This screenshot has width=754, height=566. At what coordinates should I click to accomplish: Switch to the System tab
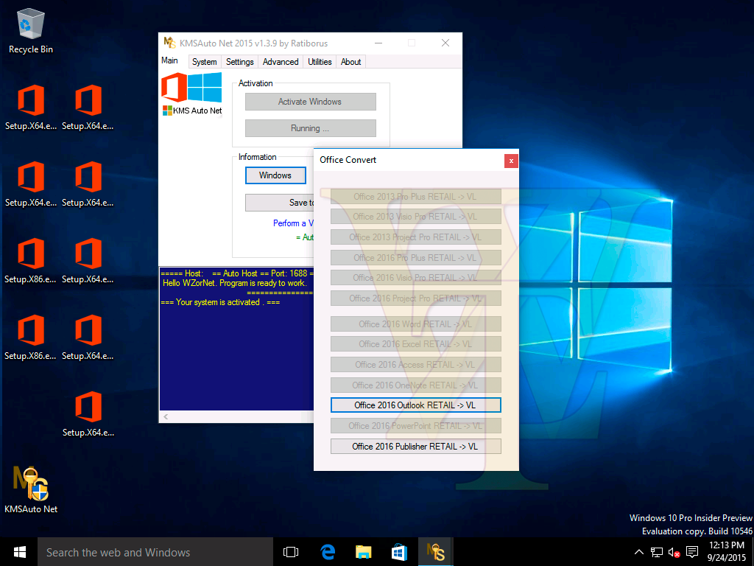[205, 62]
